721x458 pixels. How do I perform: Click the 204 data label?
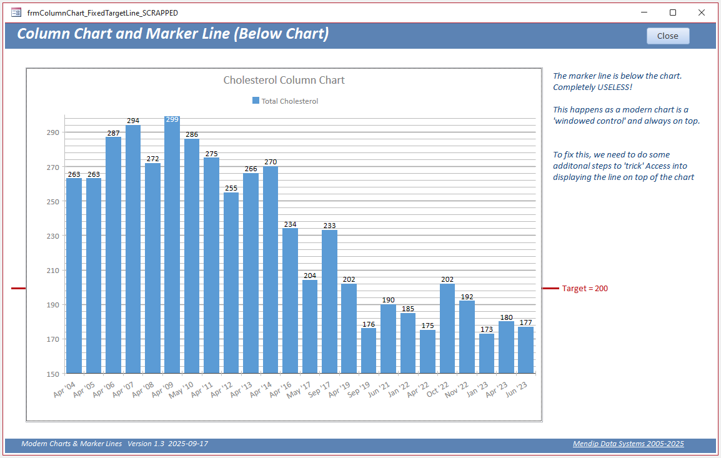click(310, 276)
